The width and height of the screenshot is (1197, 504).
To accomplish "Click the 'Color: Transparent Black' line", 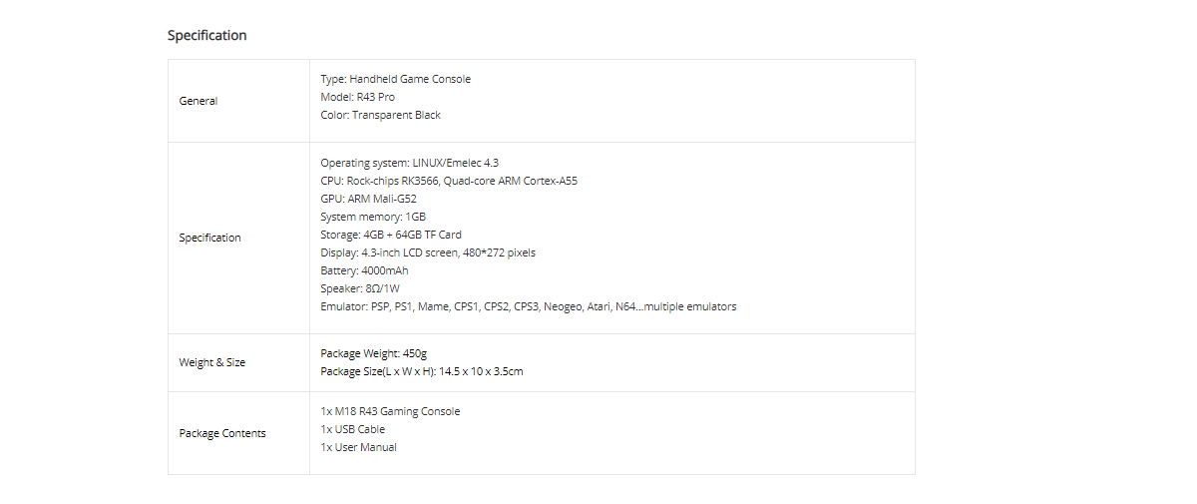I will 380,115.
